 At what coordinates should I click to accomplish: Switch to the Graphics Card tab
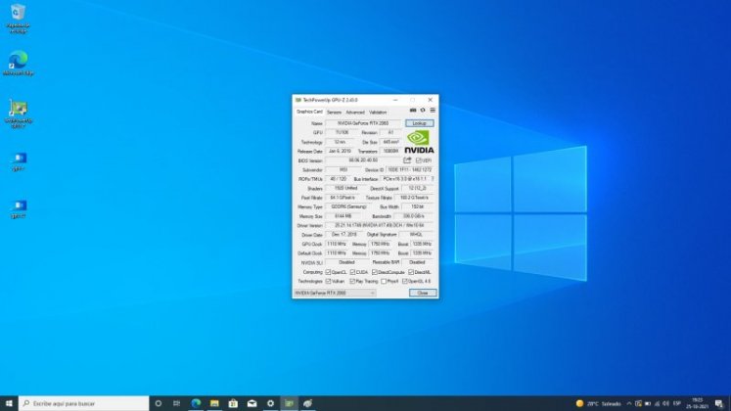[x=309, y=112]
